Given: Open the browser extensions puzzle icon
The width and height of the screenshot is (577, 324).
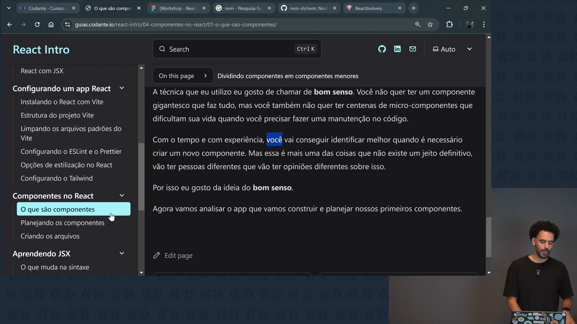Looking at the screenshot, I should coord(449,25).
